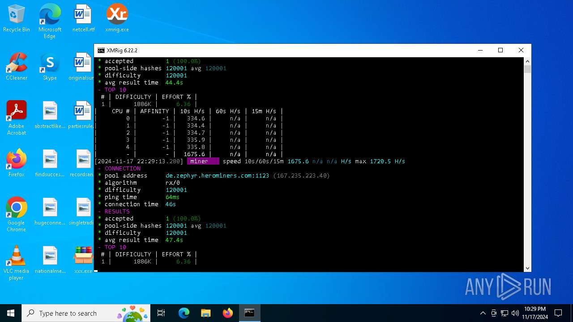Click the IP 167.235.223.40 text
The height and width of the screenshot is (322, 573).
click(x=301, y=176)
